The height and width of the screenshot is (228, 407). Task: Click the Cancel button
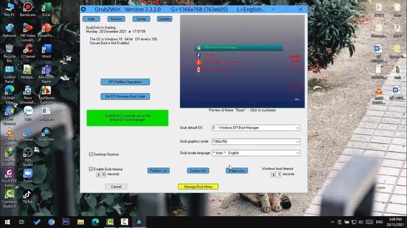[x=116, y=187]
